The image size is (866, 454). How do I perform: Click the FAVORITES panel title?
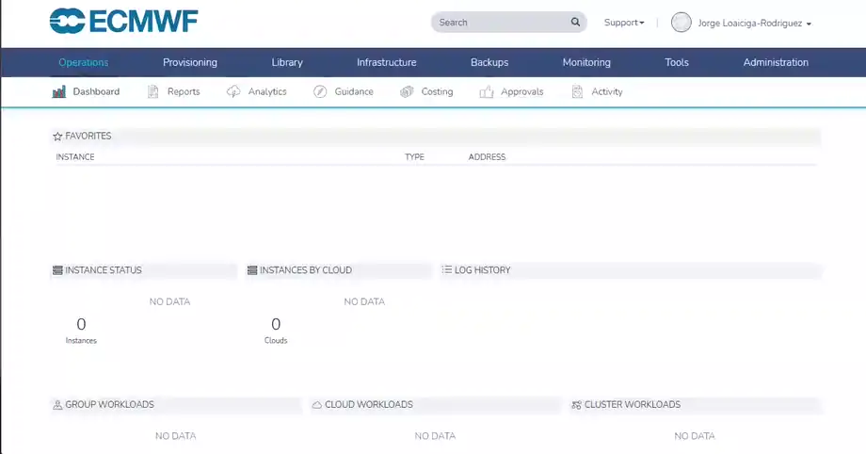click(x=88, y=136)
